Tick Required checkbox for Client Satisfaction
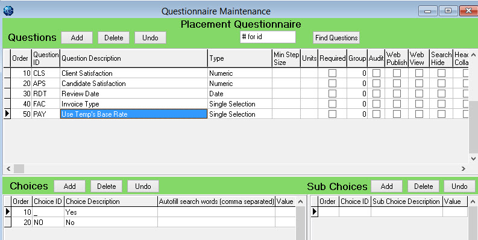The image size is (478, 240). (x=332, y=73)
